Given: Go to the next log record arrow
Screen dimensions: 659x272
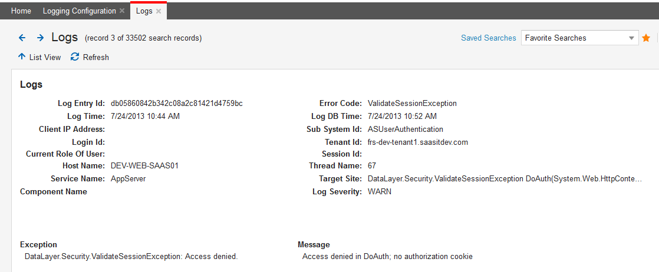Looking at the screenshot, I should [x=40, y=38].
